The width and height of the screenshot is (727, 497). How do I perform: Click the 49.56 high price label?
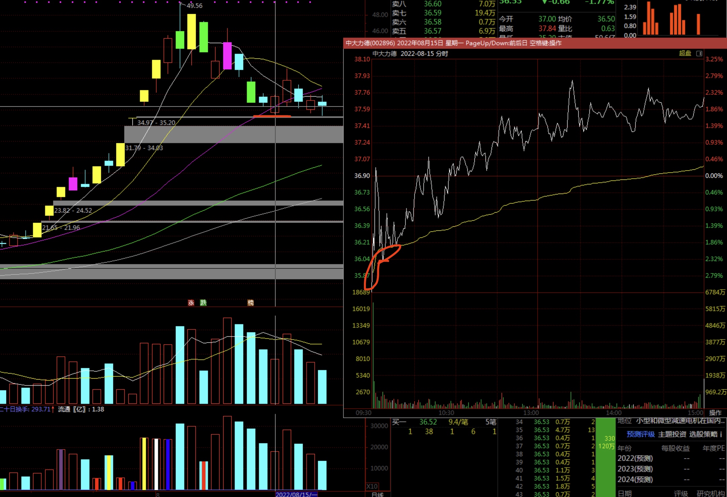pyautogui.click(x=194, y=6)
